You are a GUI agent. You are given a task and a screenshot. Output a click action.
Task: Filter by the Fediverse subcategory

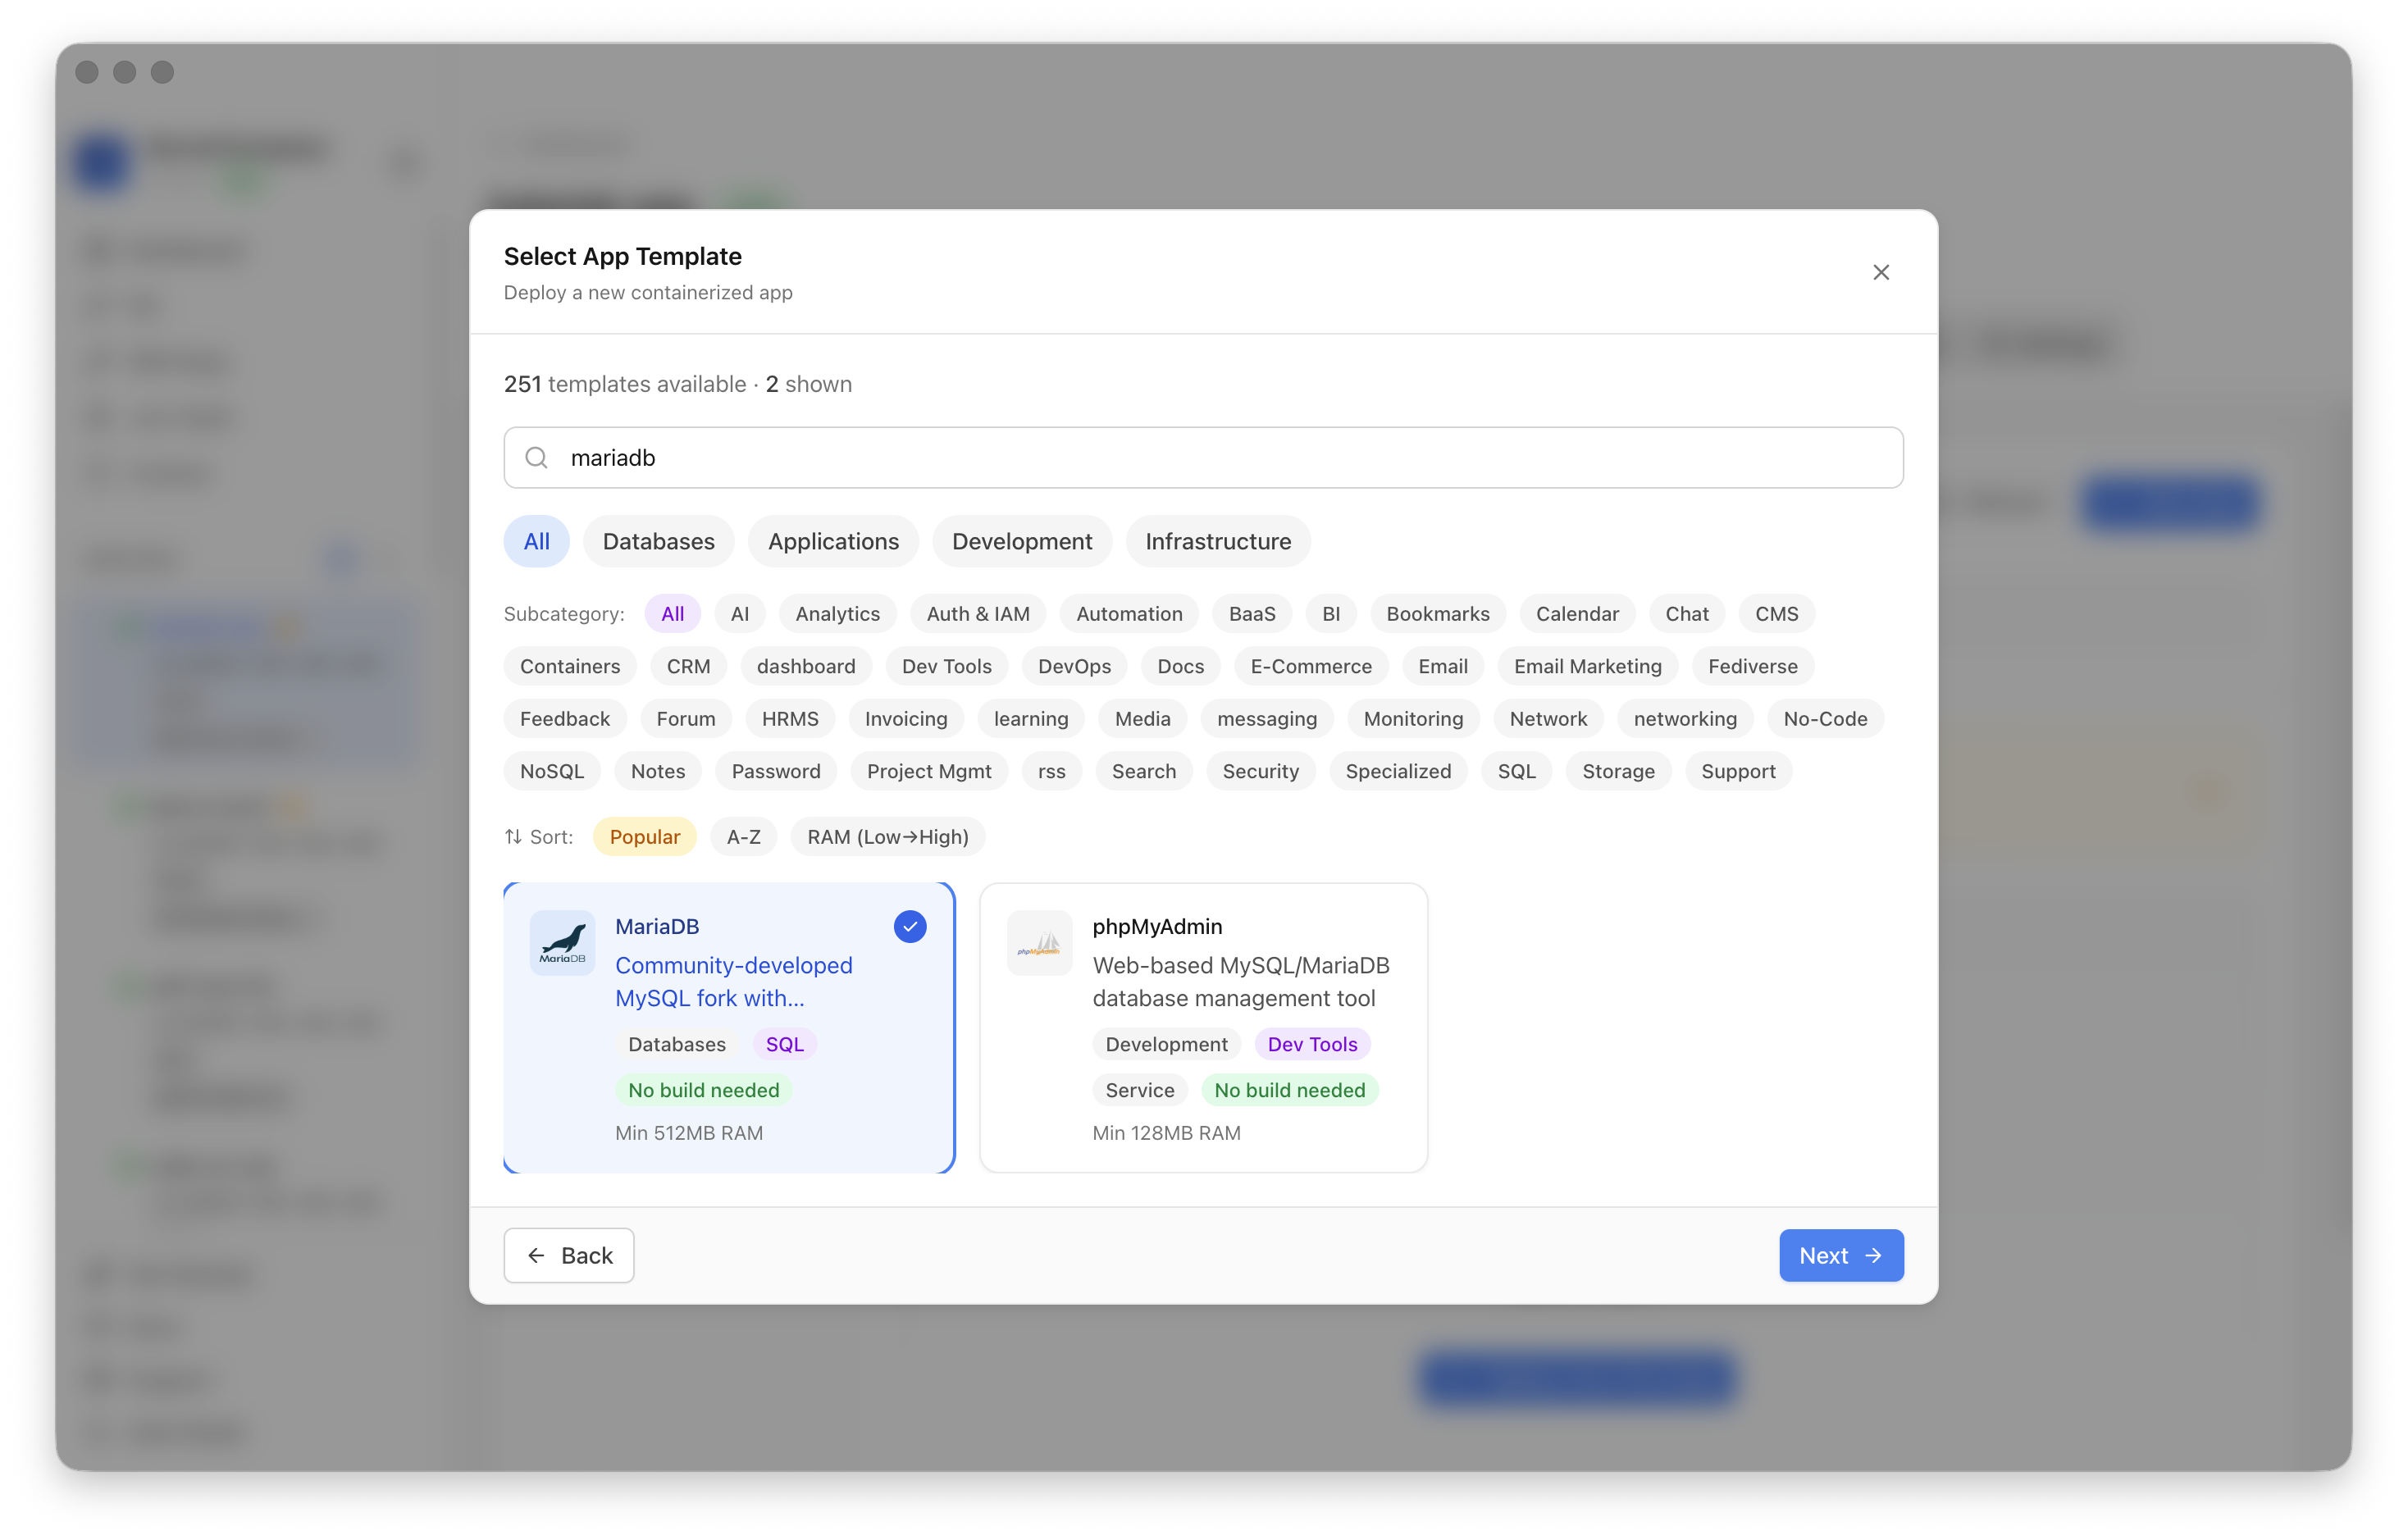pos(1753,666)
